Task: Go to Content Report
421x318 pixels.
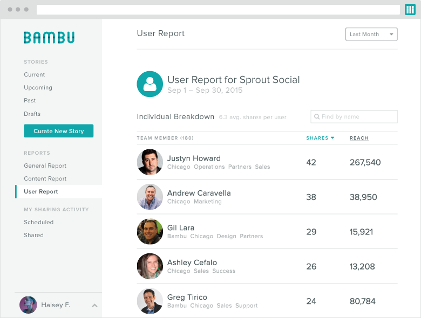Action: (x=45, y=178)
